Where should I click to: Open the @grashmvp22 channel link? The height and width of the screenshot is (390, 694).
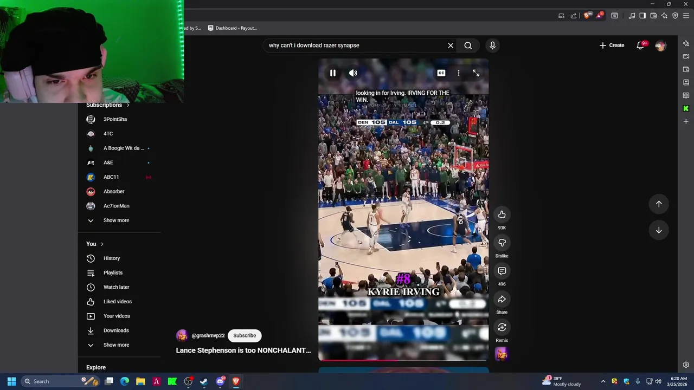coord(208,336)
